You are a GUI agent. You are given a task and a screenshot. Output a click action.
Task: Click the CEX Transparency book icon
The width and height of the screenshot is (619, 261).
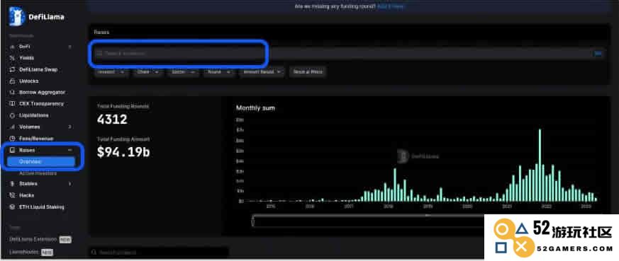pos(12,104)
